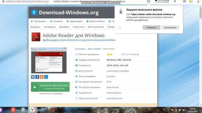Block multiple downloads with Блокировать button

(170, 27)
